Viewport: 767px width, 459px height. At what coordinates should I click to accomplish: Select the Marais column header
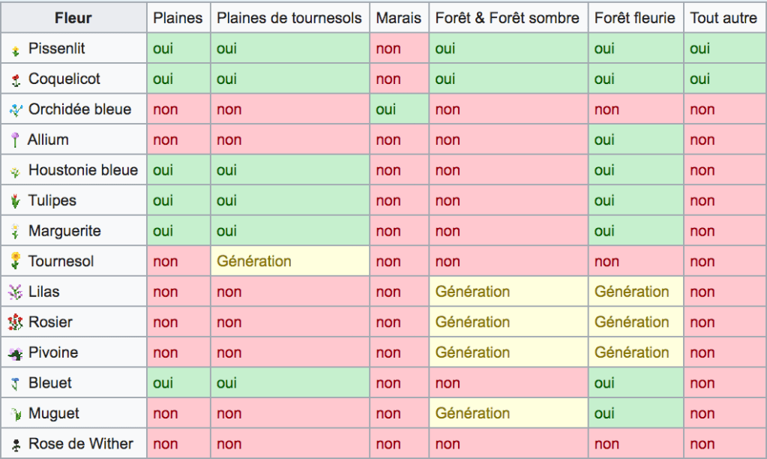(x=398, y=18)
